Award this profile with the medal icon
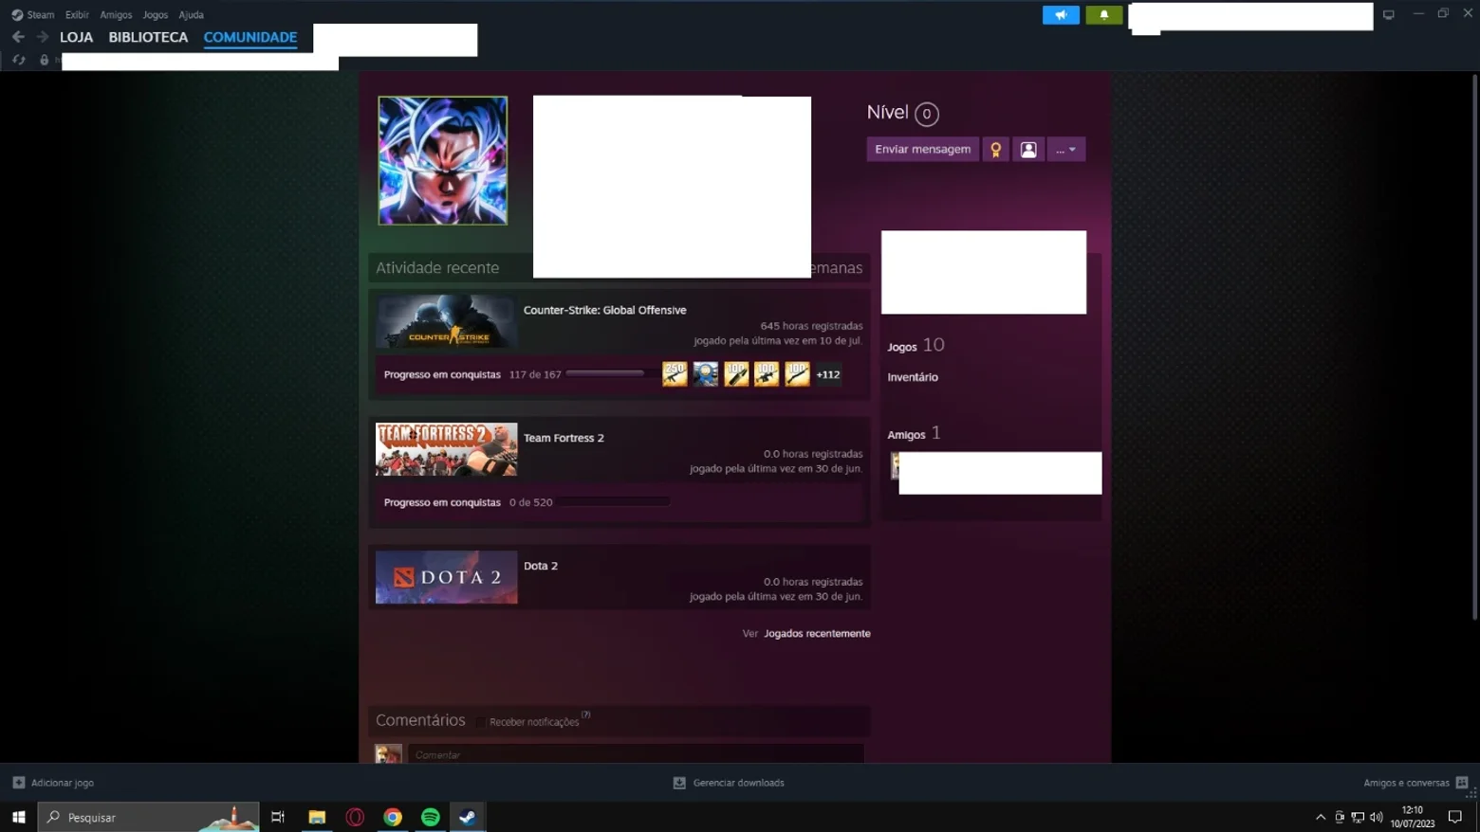The width and height of the screenshot is (1480, 832). pyautogui.click(x=995, y=150)
